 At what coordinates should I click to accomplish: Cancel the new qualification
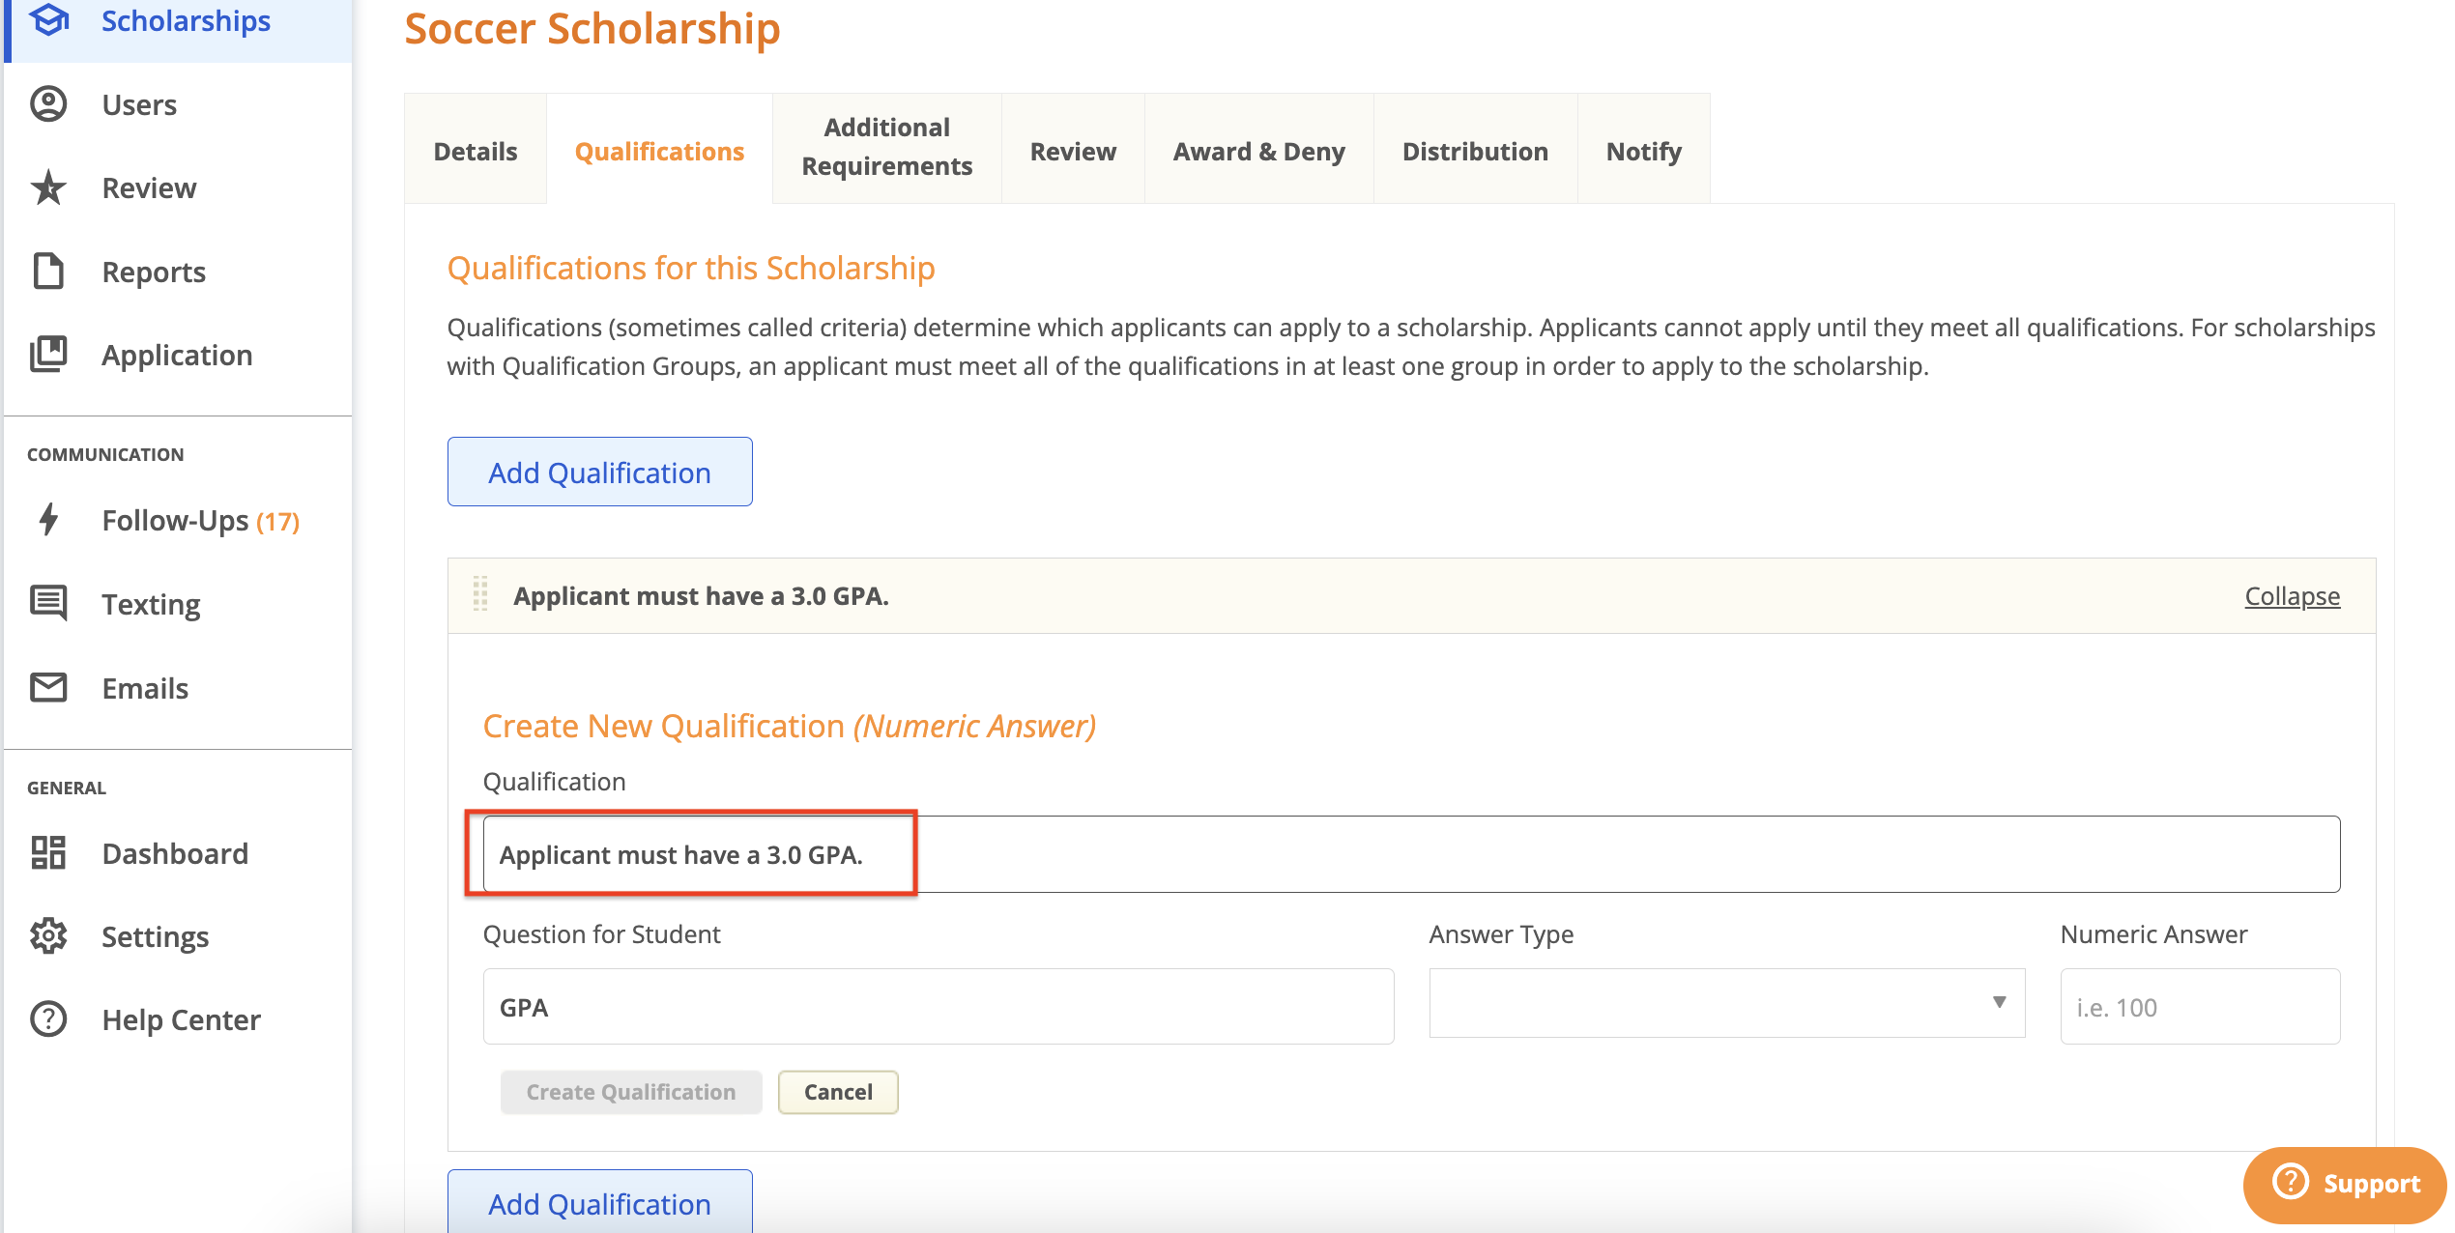[x=837, y=1092]
